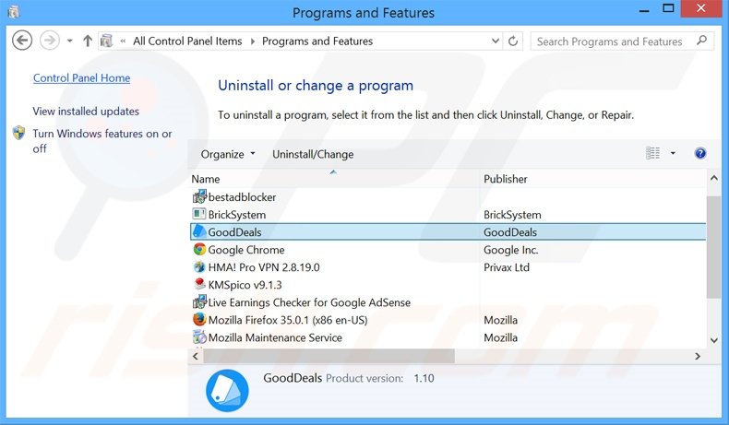Click the KMSpico red button icon

click(x=199, y=284)
